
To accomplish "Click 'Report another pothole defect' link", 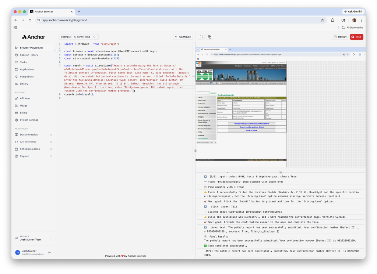I will pyautogui.click(x=252, y=127).
